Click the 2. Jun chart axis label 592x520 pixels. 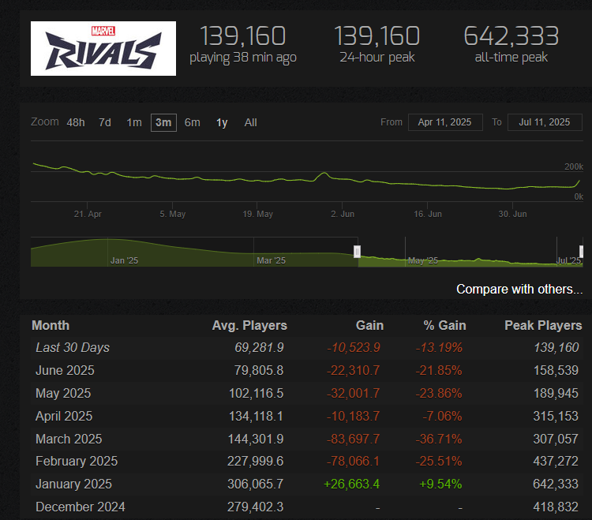pos(343,214)
